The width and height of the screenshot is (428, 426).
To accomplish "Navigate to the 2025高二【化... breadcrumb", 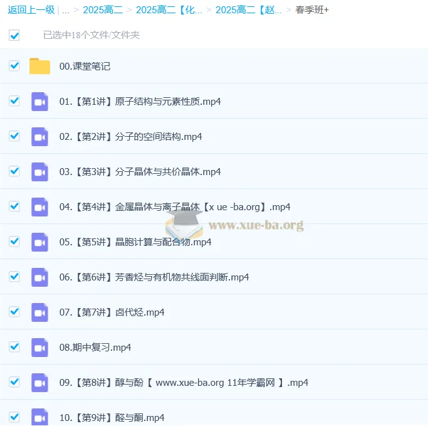I will 169,10.
